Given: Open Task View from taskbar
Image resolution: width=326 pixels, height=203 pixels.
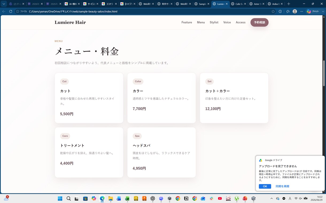Looking at the screenshot, I should tap(77, 198).
